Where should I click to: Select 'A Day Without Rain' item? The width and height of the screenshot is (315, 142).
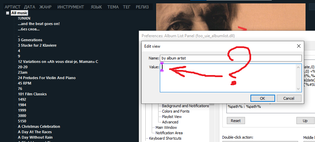pos(35,138)
